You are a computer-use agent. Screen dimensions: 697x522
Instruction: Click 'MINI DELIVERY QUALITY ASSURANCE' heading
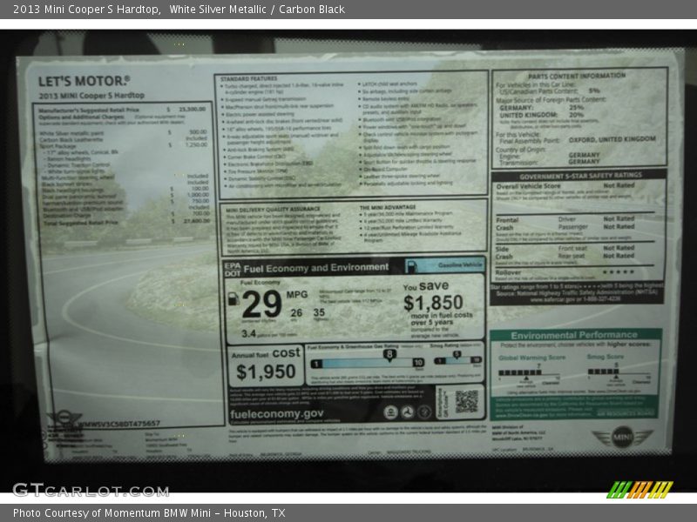click(273, 209)
